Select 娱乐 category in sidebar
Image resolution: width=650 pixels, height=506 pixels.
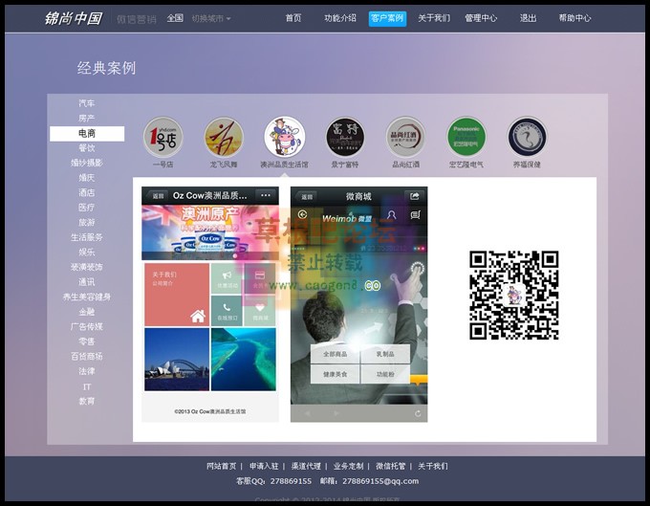click(x=87, y=253)
